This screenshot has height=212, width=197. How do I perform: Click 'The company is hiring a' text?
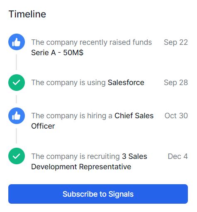pos(72,116)
